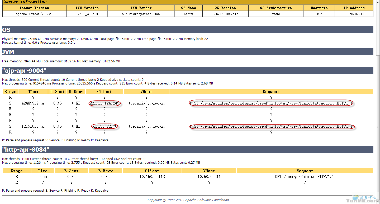Click the Stage header in the http-apr-8084 table
This screenshot has width=380, height=204.
[17, 171]
